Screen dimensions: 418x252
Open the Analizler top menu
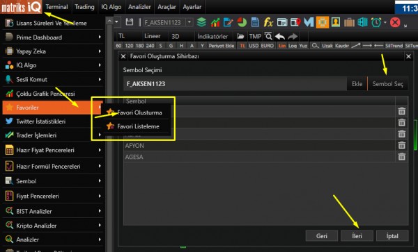point(139,7)
